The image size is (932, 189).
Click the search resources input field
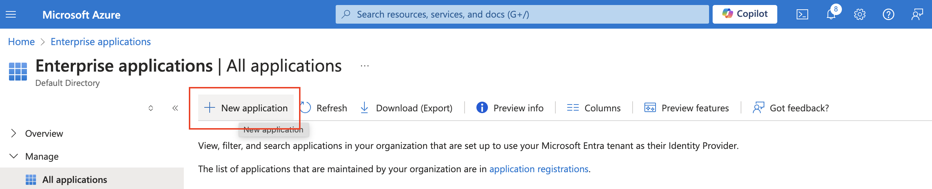(522, 14)
